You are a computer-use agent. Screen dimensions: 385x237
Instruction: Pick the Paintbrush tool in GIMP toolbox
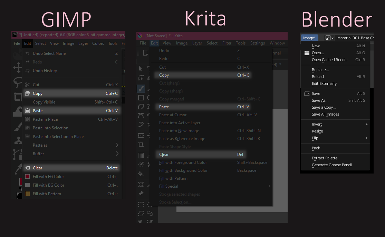tap(18, 127)
